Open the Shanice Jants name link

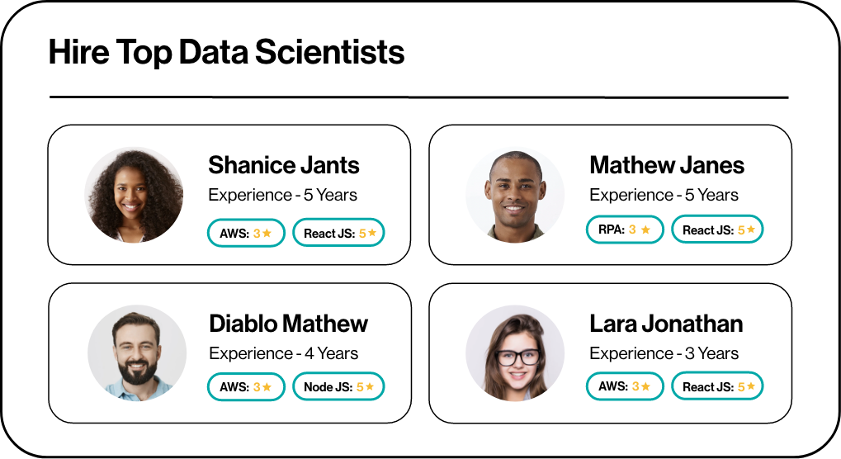pos(284,165)
